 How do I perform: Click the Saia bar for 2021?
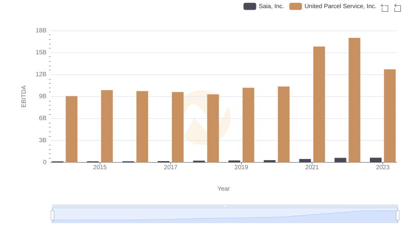[x=305, y=161]
